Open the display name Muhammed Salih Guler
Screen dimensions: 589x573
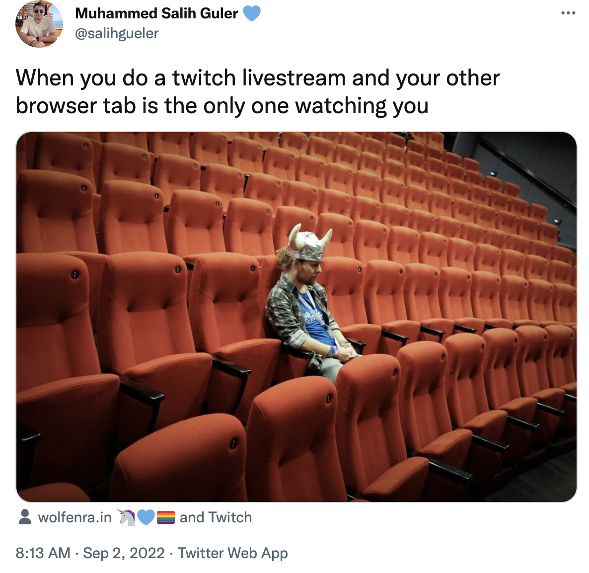pos(156,13)
